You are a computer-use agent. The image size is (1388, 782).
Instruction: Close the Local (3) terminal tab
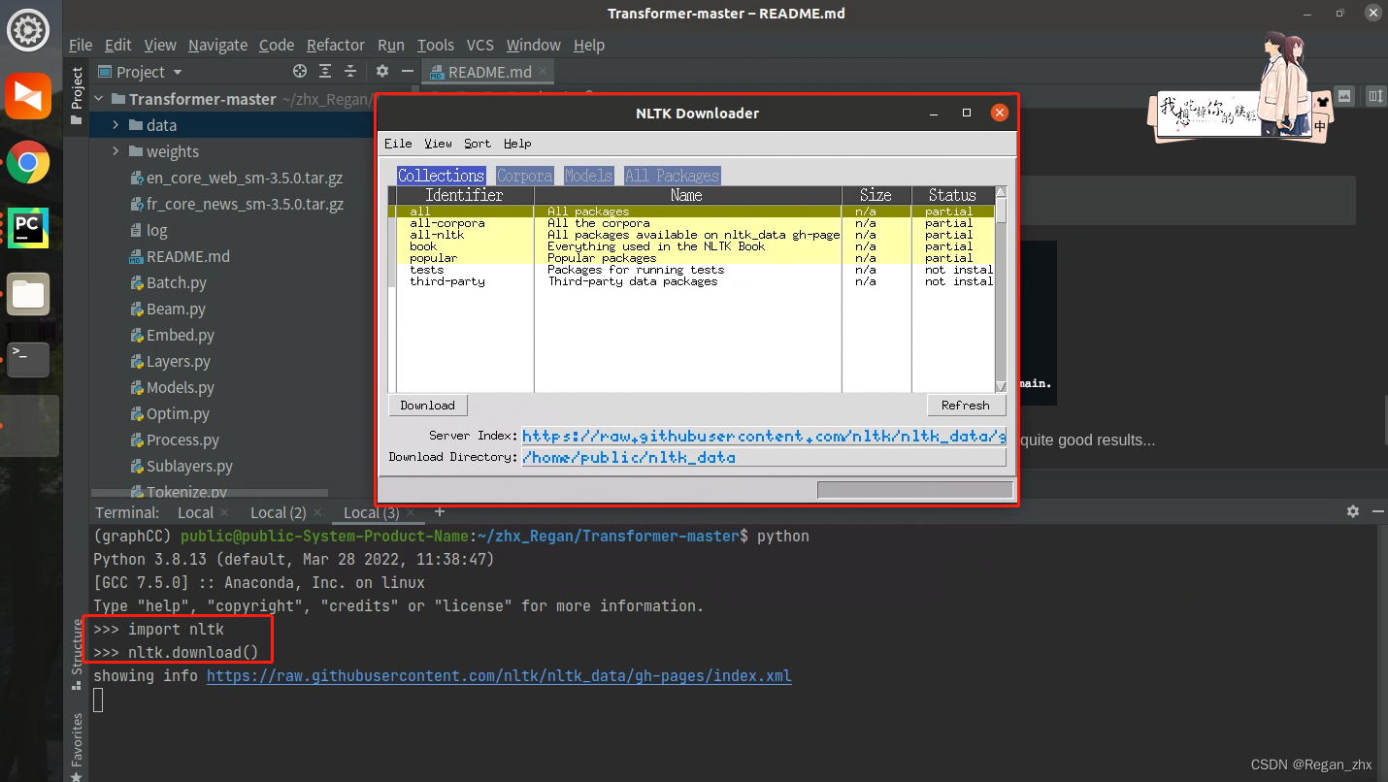click(x=411, y=512)
